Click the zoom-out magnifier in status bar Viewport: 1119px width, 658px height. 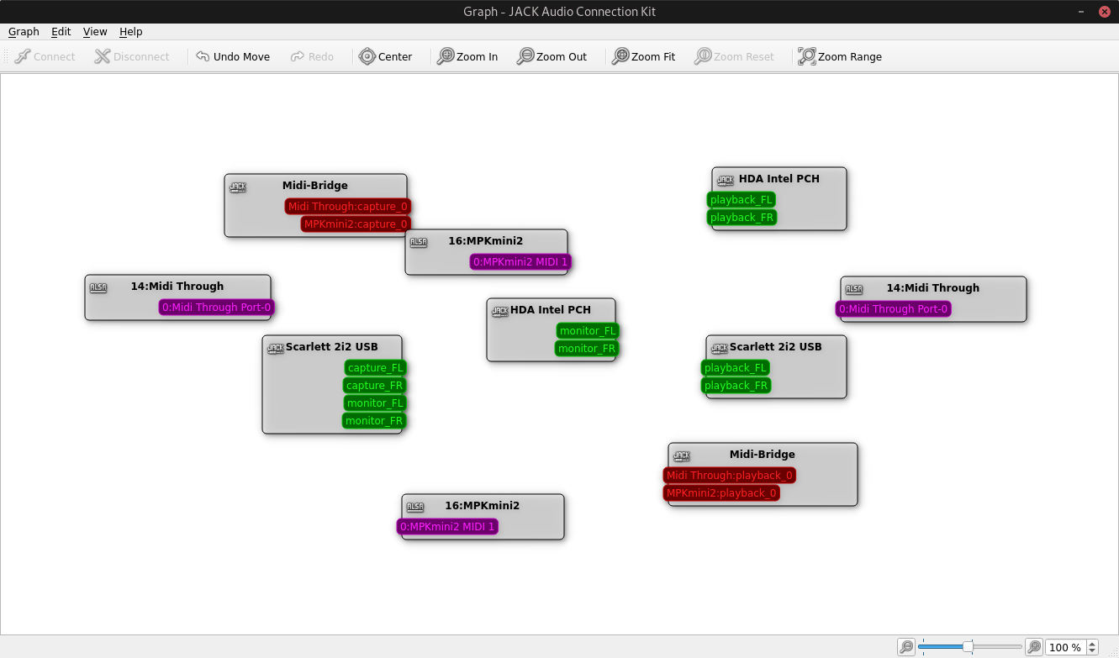[x=906, y=647]
